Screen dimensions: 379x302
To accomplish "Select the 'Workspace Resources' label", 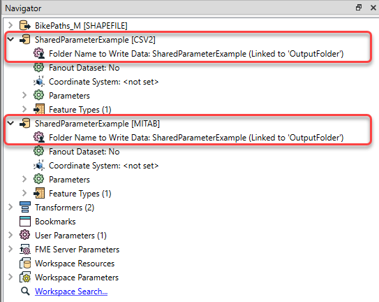I will [x=75, y=264].
